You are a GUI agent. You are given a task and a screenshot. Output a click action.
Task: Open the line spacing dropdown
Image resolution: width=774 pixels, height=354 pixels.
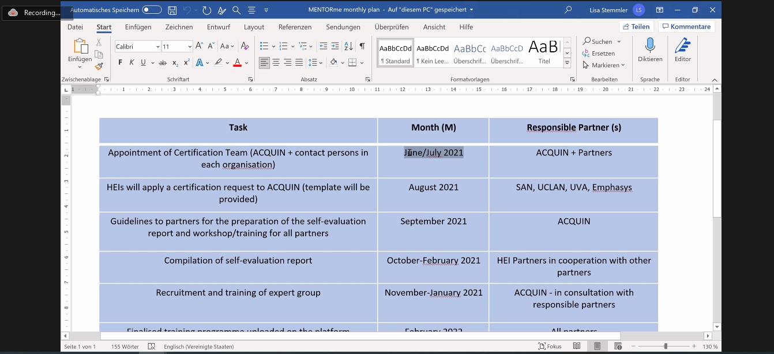click(315, 63)
